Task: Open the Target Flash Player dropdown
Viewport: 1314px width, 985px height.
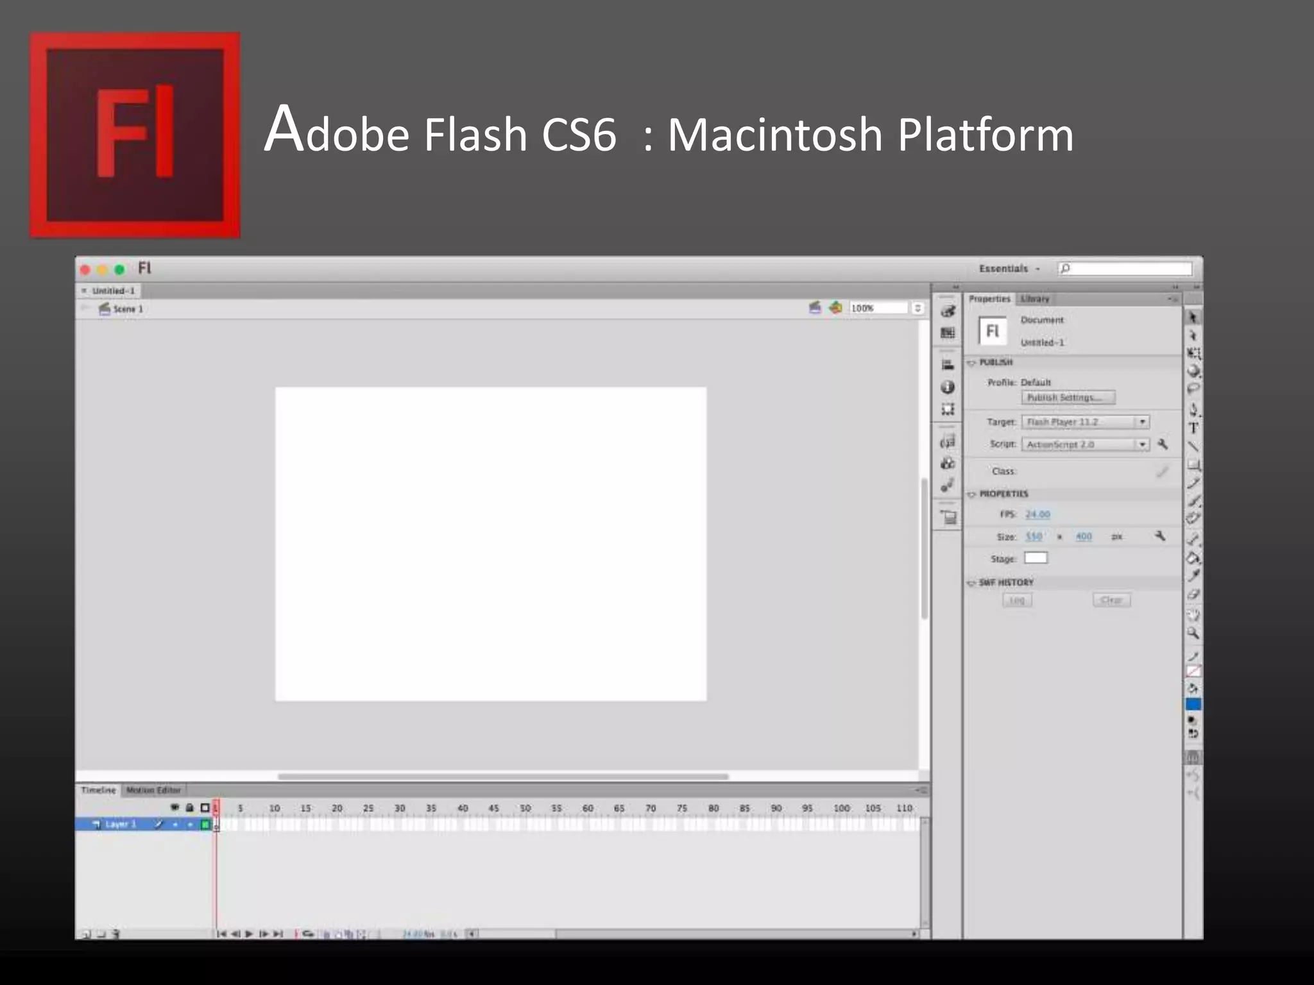Action: coord(1142,422)
